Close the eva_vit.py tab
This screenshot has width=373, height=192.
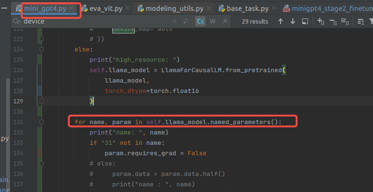[127, 8]
